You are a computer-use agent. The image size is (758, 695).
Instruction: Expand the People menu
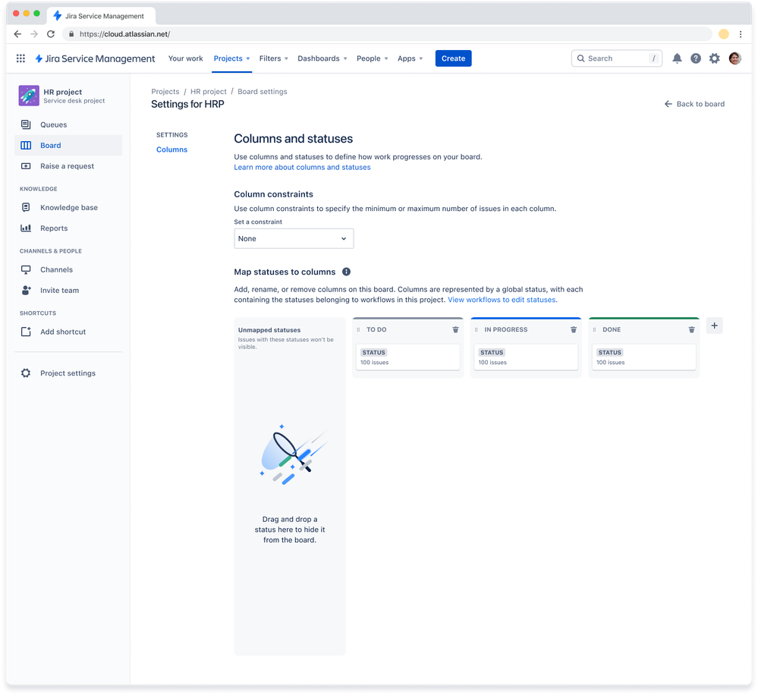coord(373,58)
